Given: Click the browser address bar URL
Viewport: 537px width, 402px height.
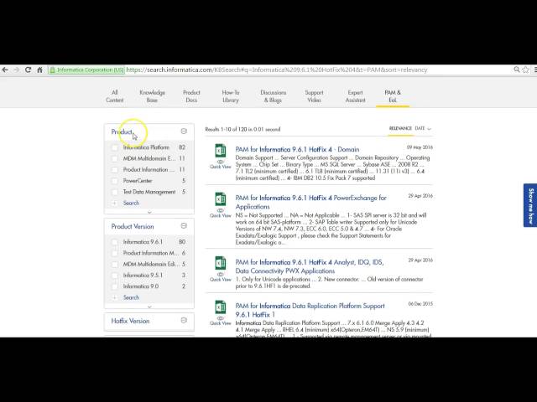Looking at the screenshot, I should 277,70.
